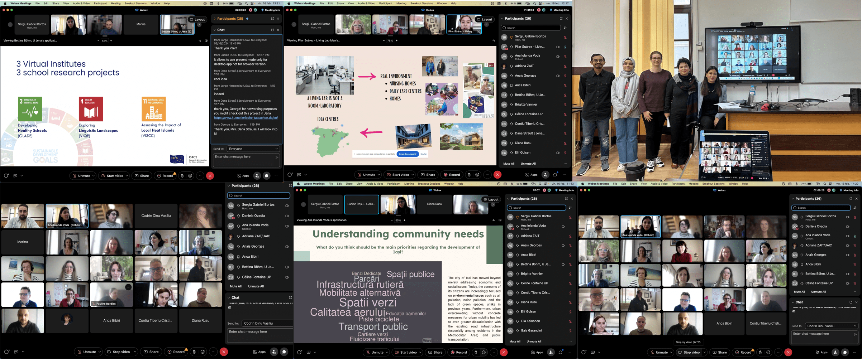Pop out the Participants (25) panel

[272, 19]
